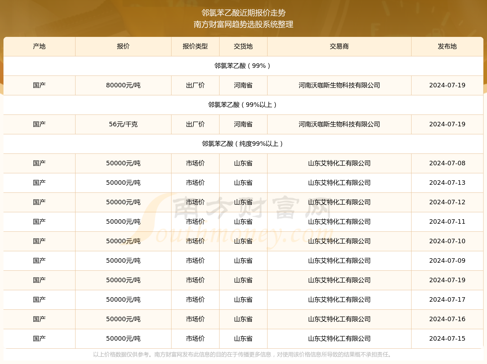Click 国产 in the 80000元/吨 row
Viewport: 487px width, 364px height.
[x=39, y=85]
